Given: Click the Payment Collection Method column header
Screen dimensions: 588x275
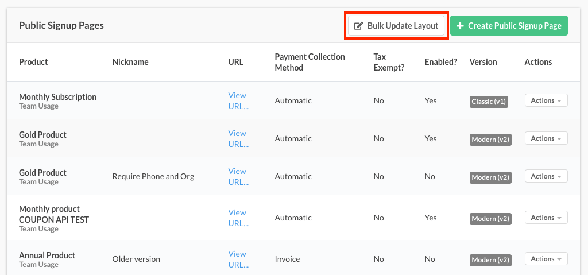Looking at the screenshot, I should click(310, 62).
